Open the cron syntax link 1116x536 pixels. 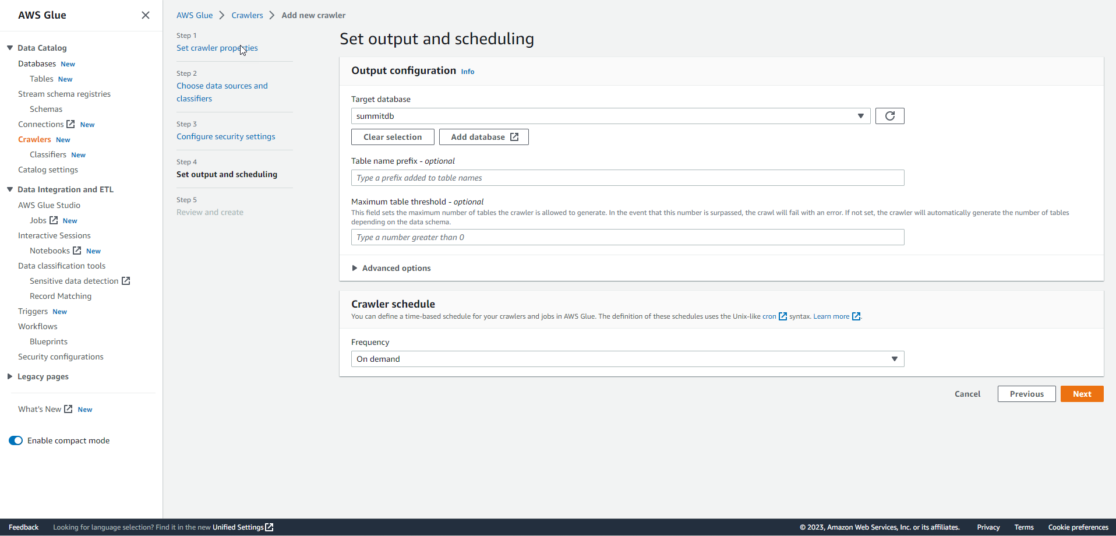(769, 316)
